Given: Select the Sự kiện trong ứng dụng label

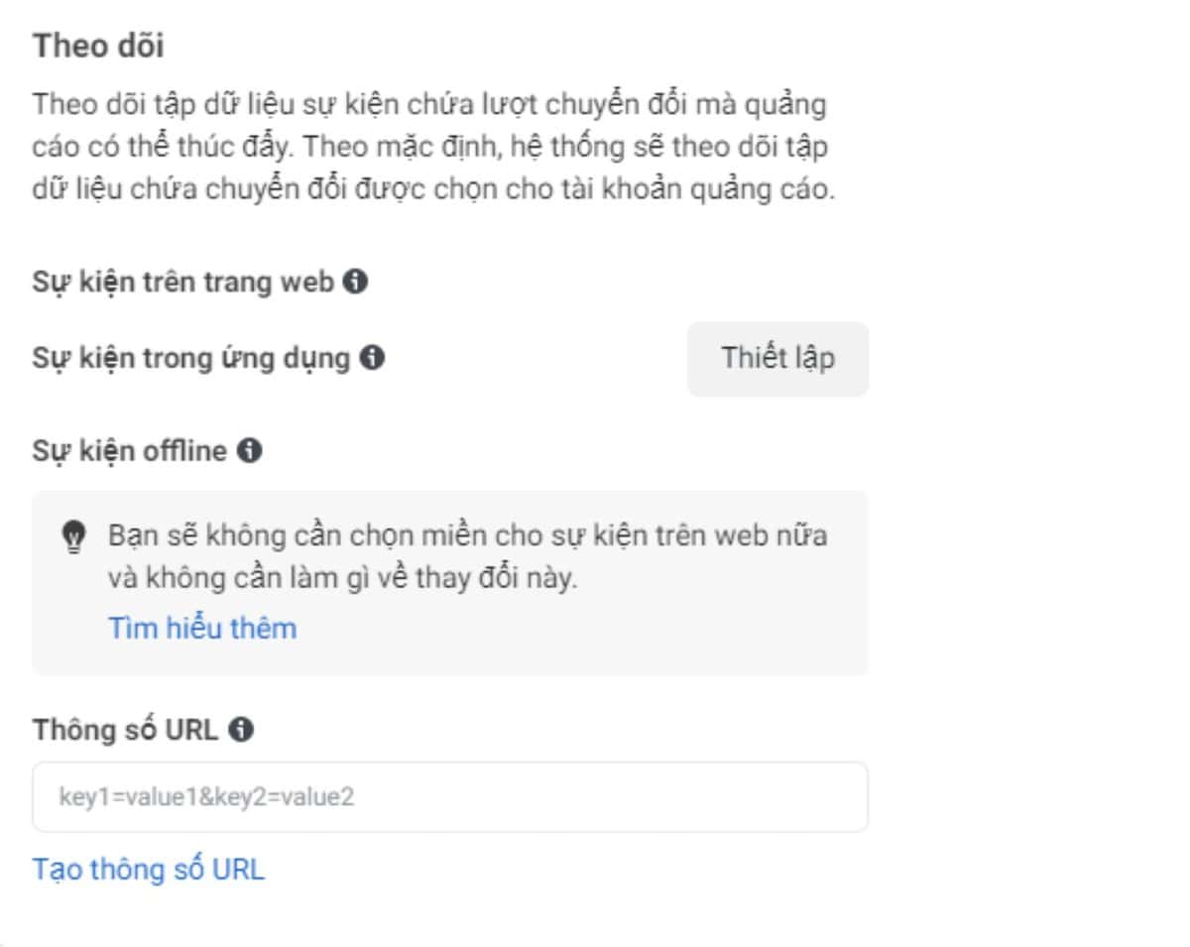Looking at the screenshot, I should pyautogui.click(x=191, y=358).
